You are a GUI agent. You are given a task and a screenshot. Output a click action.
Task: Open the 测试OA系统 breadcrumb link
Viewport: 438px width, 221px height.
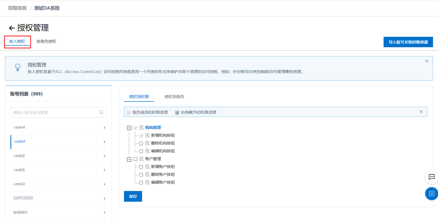(47, 8)
